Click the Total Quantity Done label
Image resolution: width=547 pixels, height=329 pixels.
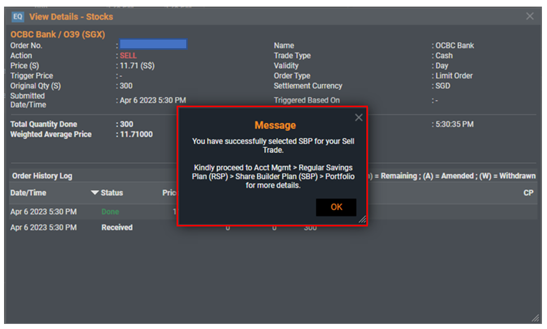(44, 124)
